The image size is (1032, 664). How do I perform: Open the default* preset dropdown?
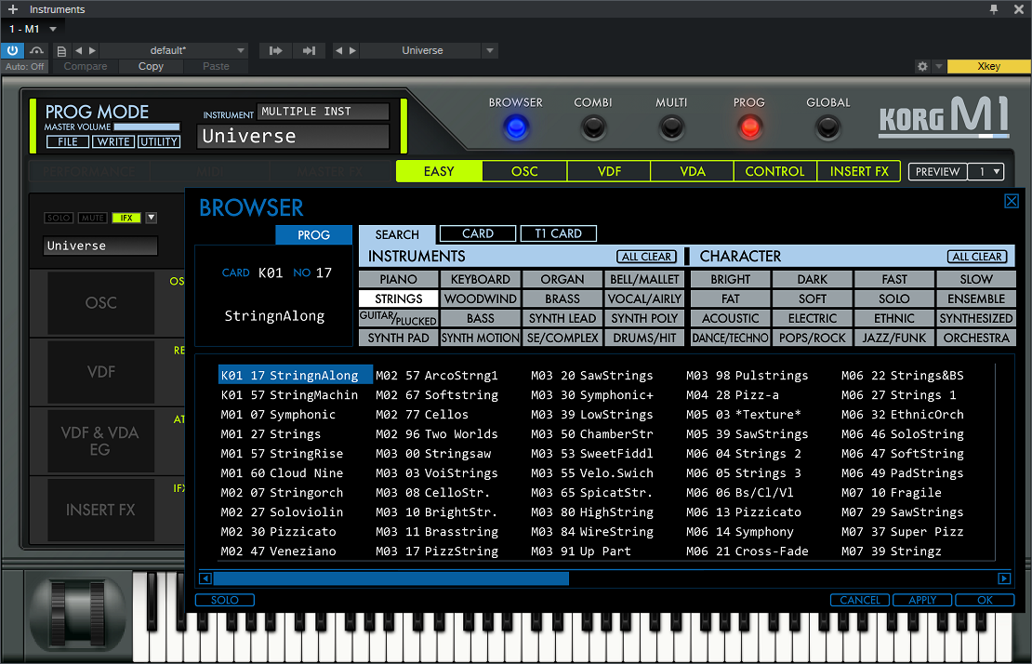click(173, 50)
